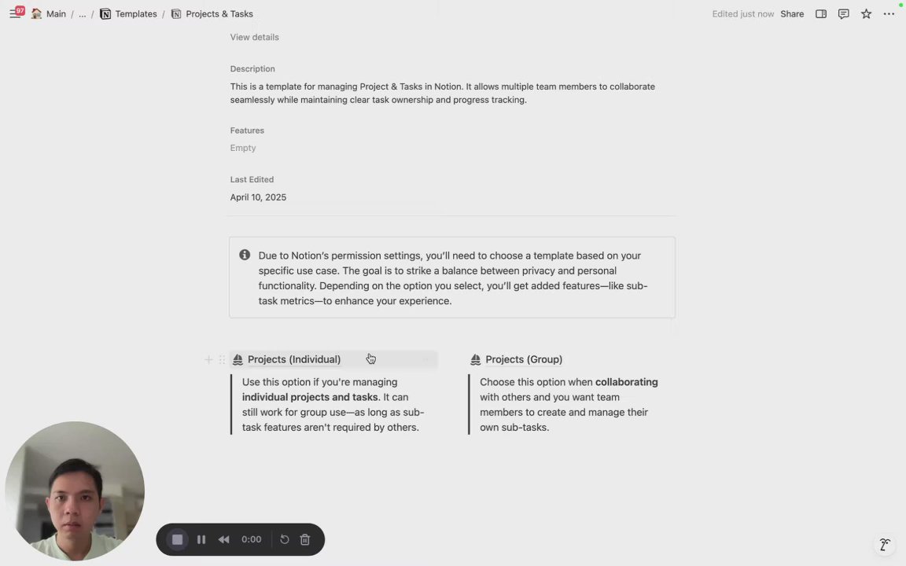Click the Templates Notion logo icon
Viewport: 906px width, 566px height.
coord(105,14)
